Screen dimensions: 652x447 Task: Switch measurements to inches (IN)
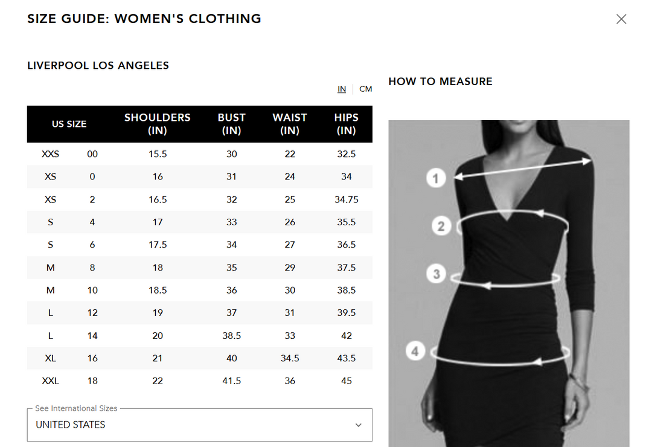(x=342, y=89)
